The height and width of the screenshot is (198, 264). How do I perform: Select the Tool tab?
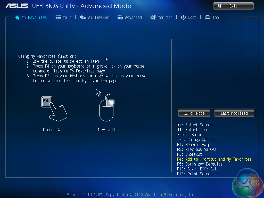213,17
